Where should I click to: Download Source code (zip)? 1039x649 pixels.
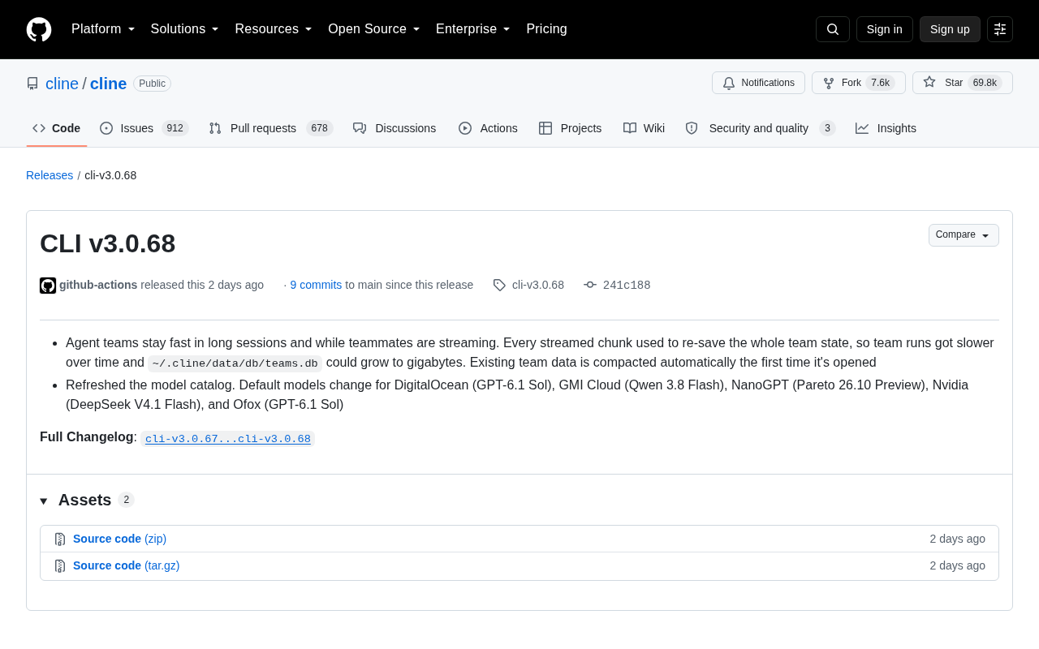119,539
